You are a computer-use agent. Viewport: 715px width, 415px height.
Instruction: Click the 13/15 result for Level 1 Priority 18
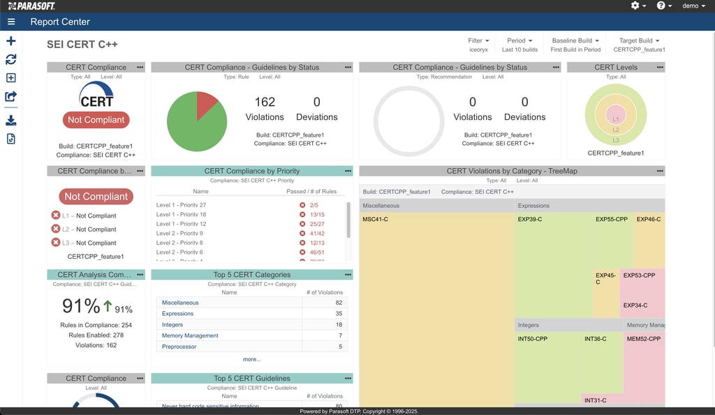pyautogui.click(x=317, y=215)
